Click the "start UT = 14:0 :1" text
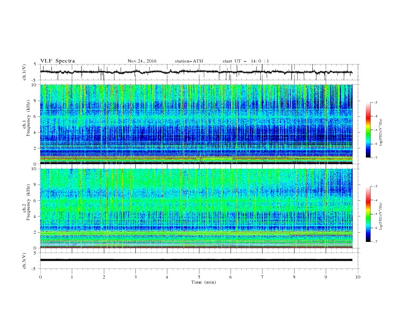The image size is (403, 311). point(246,61)
